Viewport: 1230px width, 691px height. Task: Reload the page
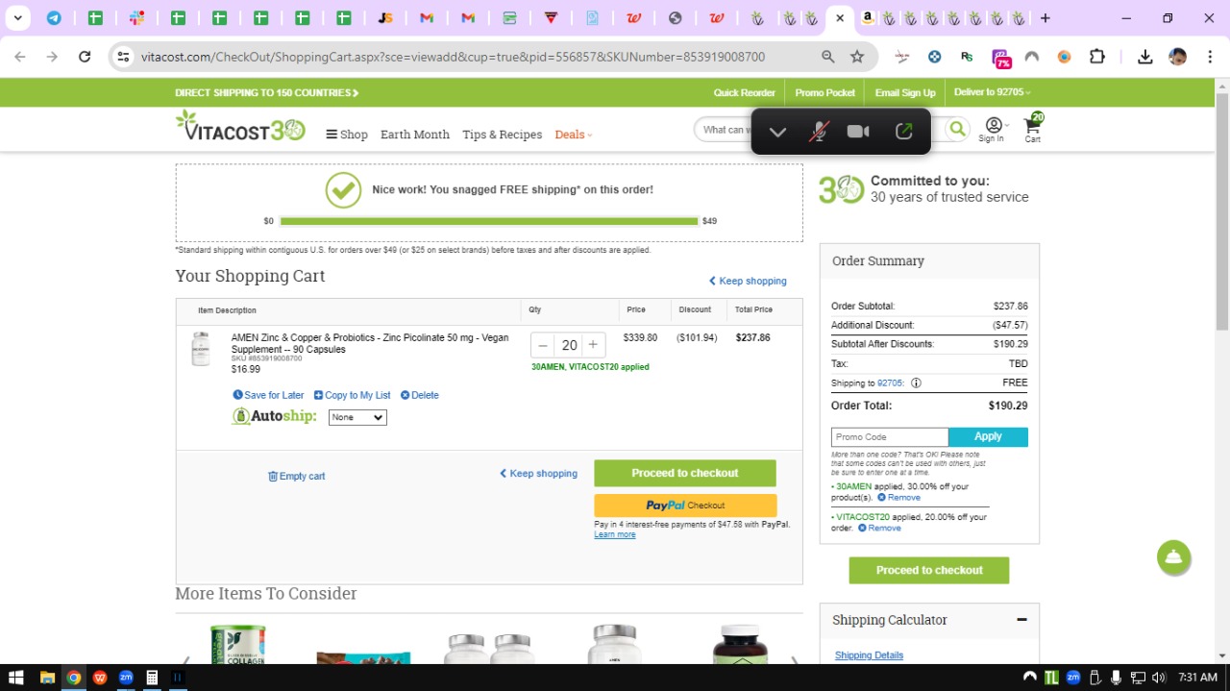click(x=85, y=57)
